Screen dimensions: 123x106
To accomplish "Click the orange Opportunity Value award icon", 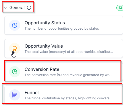I will (x=15, y=48).
